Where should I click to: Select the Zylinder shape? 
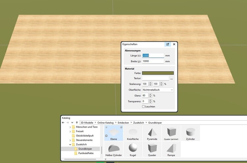pos(190,133)
